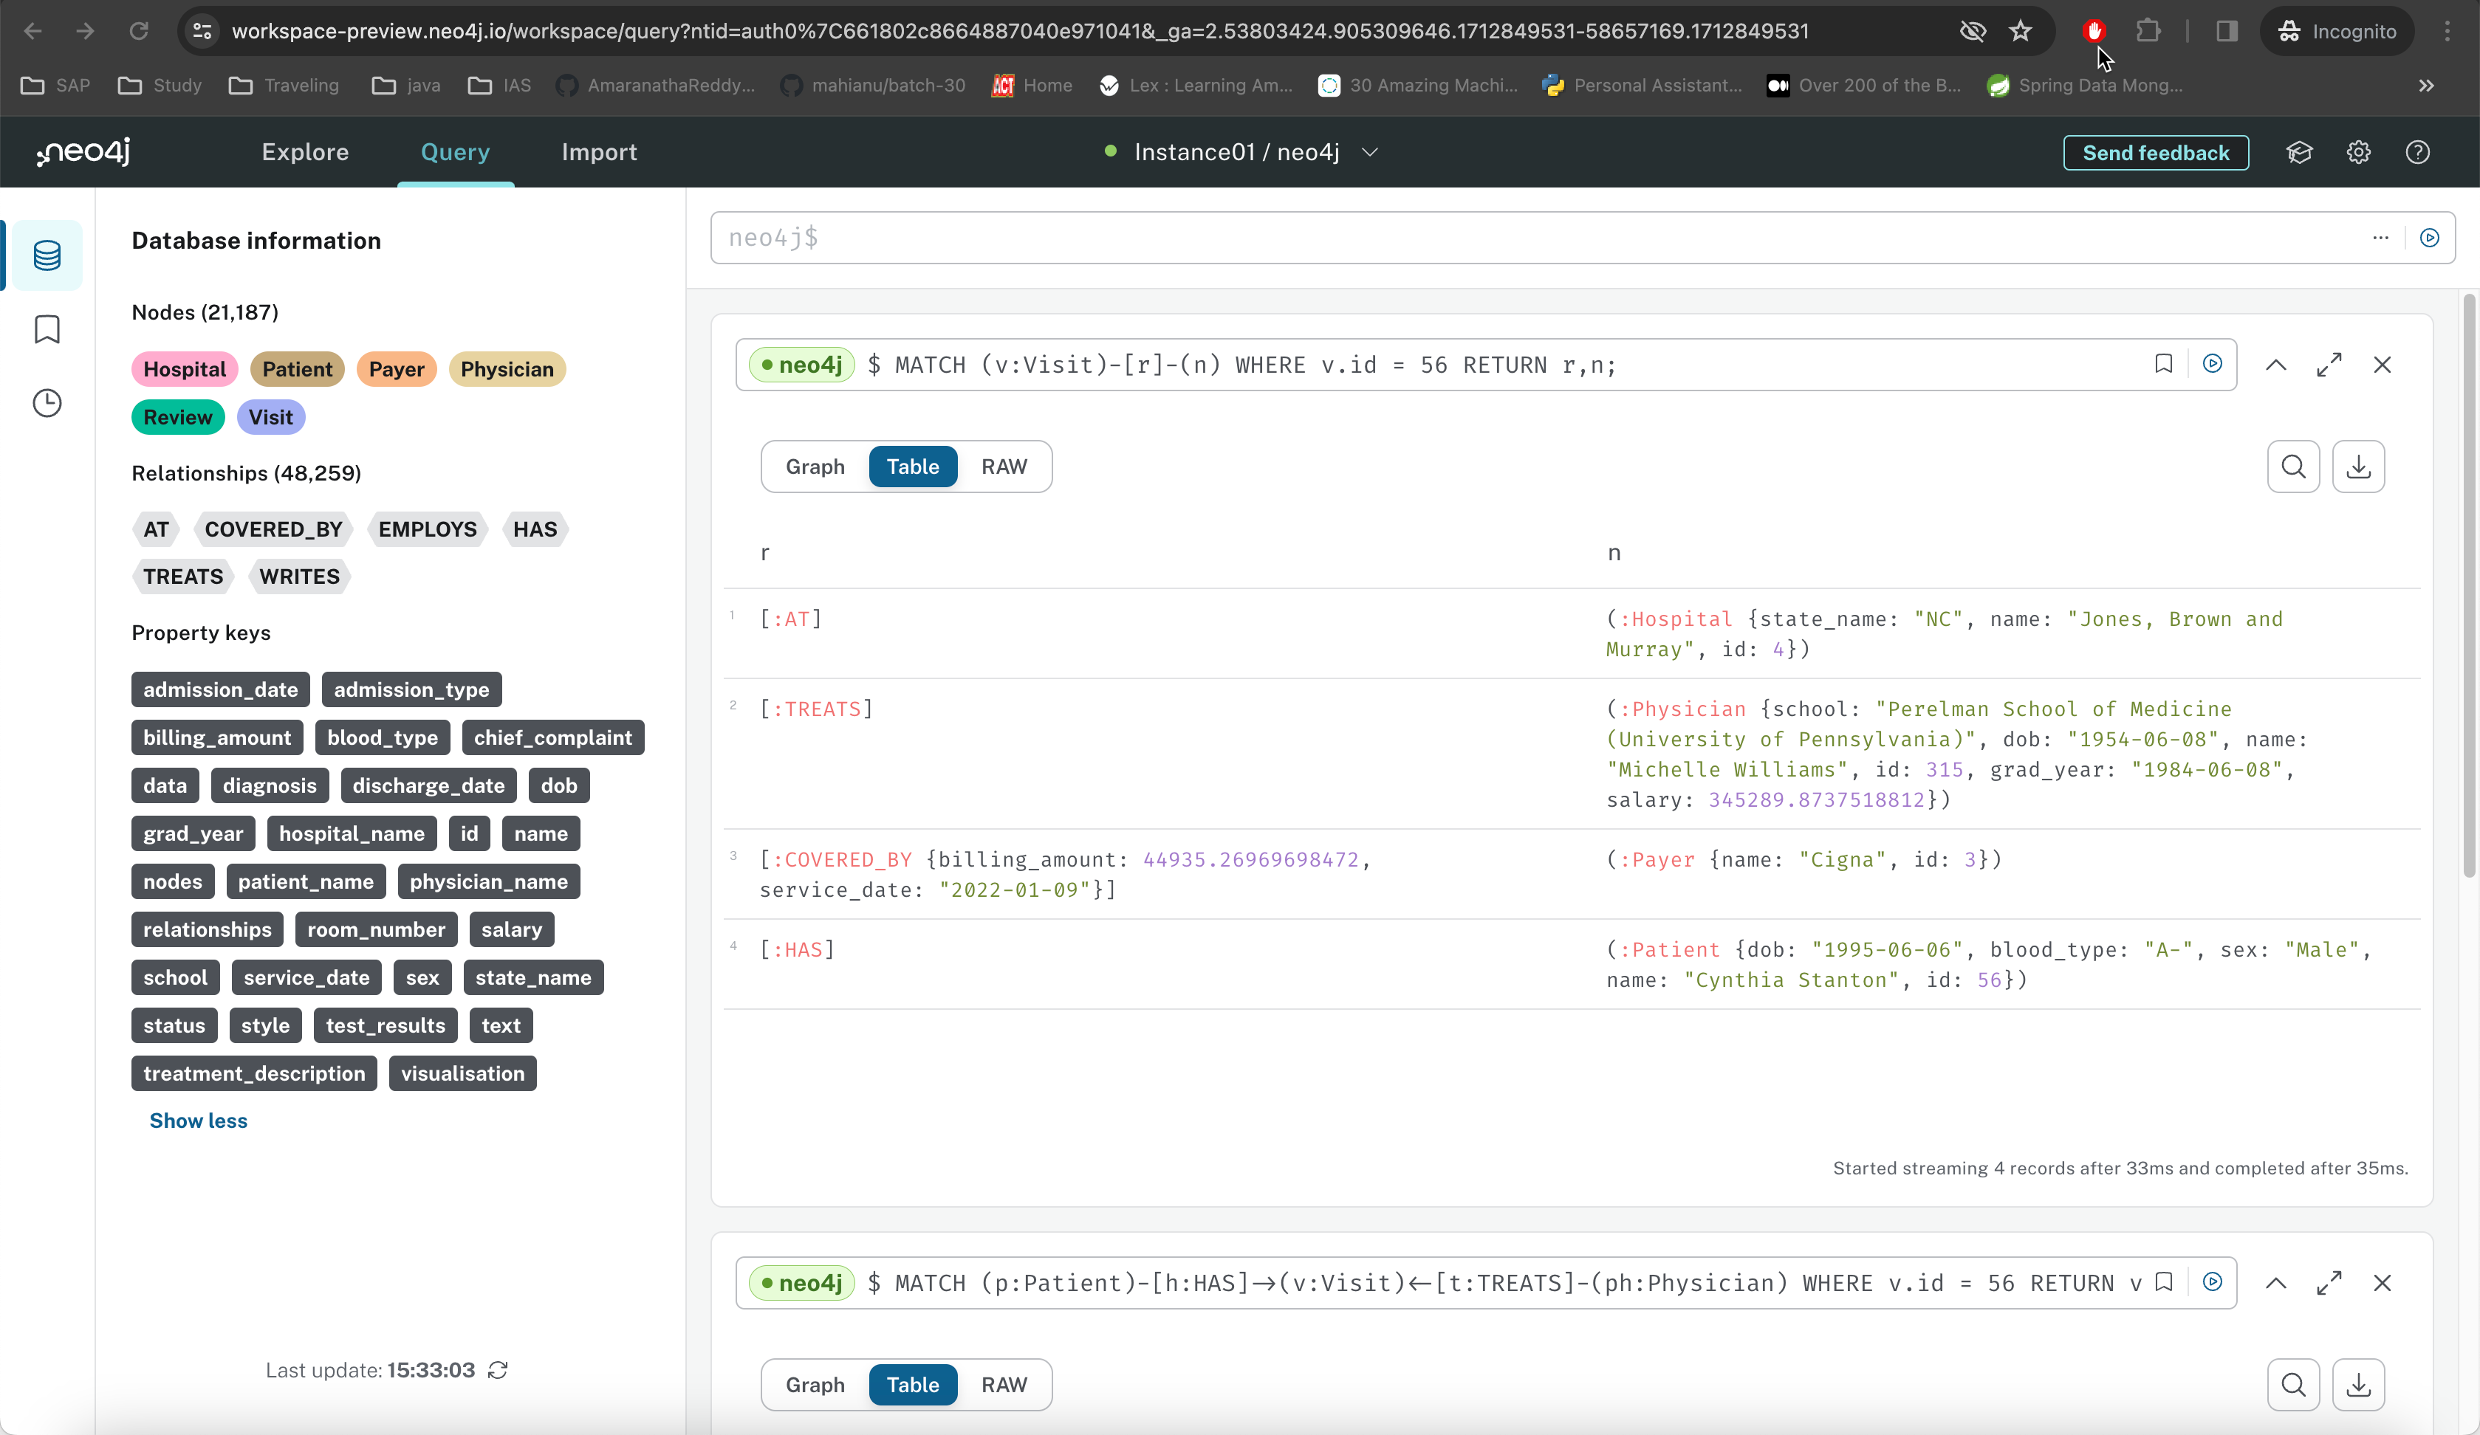The image size is (2480, 1435).
Task: Reload the browser page
Action: point(139,32)
